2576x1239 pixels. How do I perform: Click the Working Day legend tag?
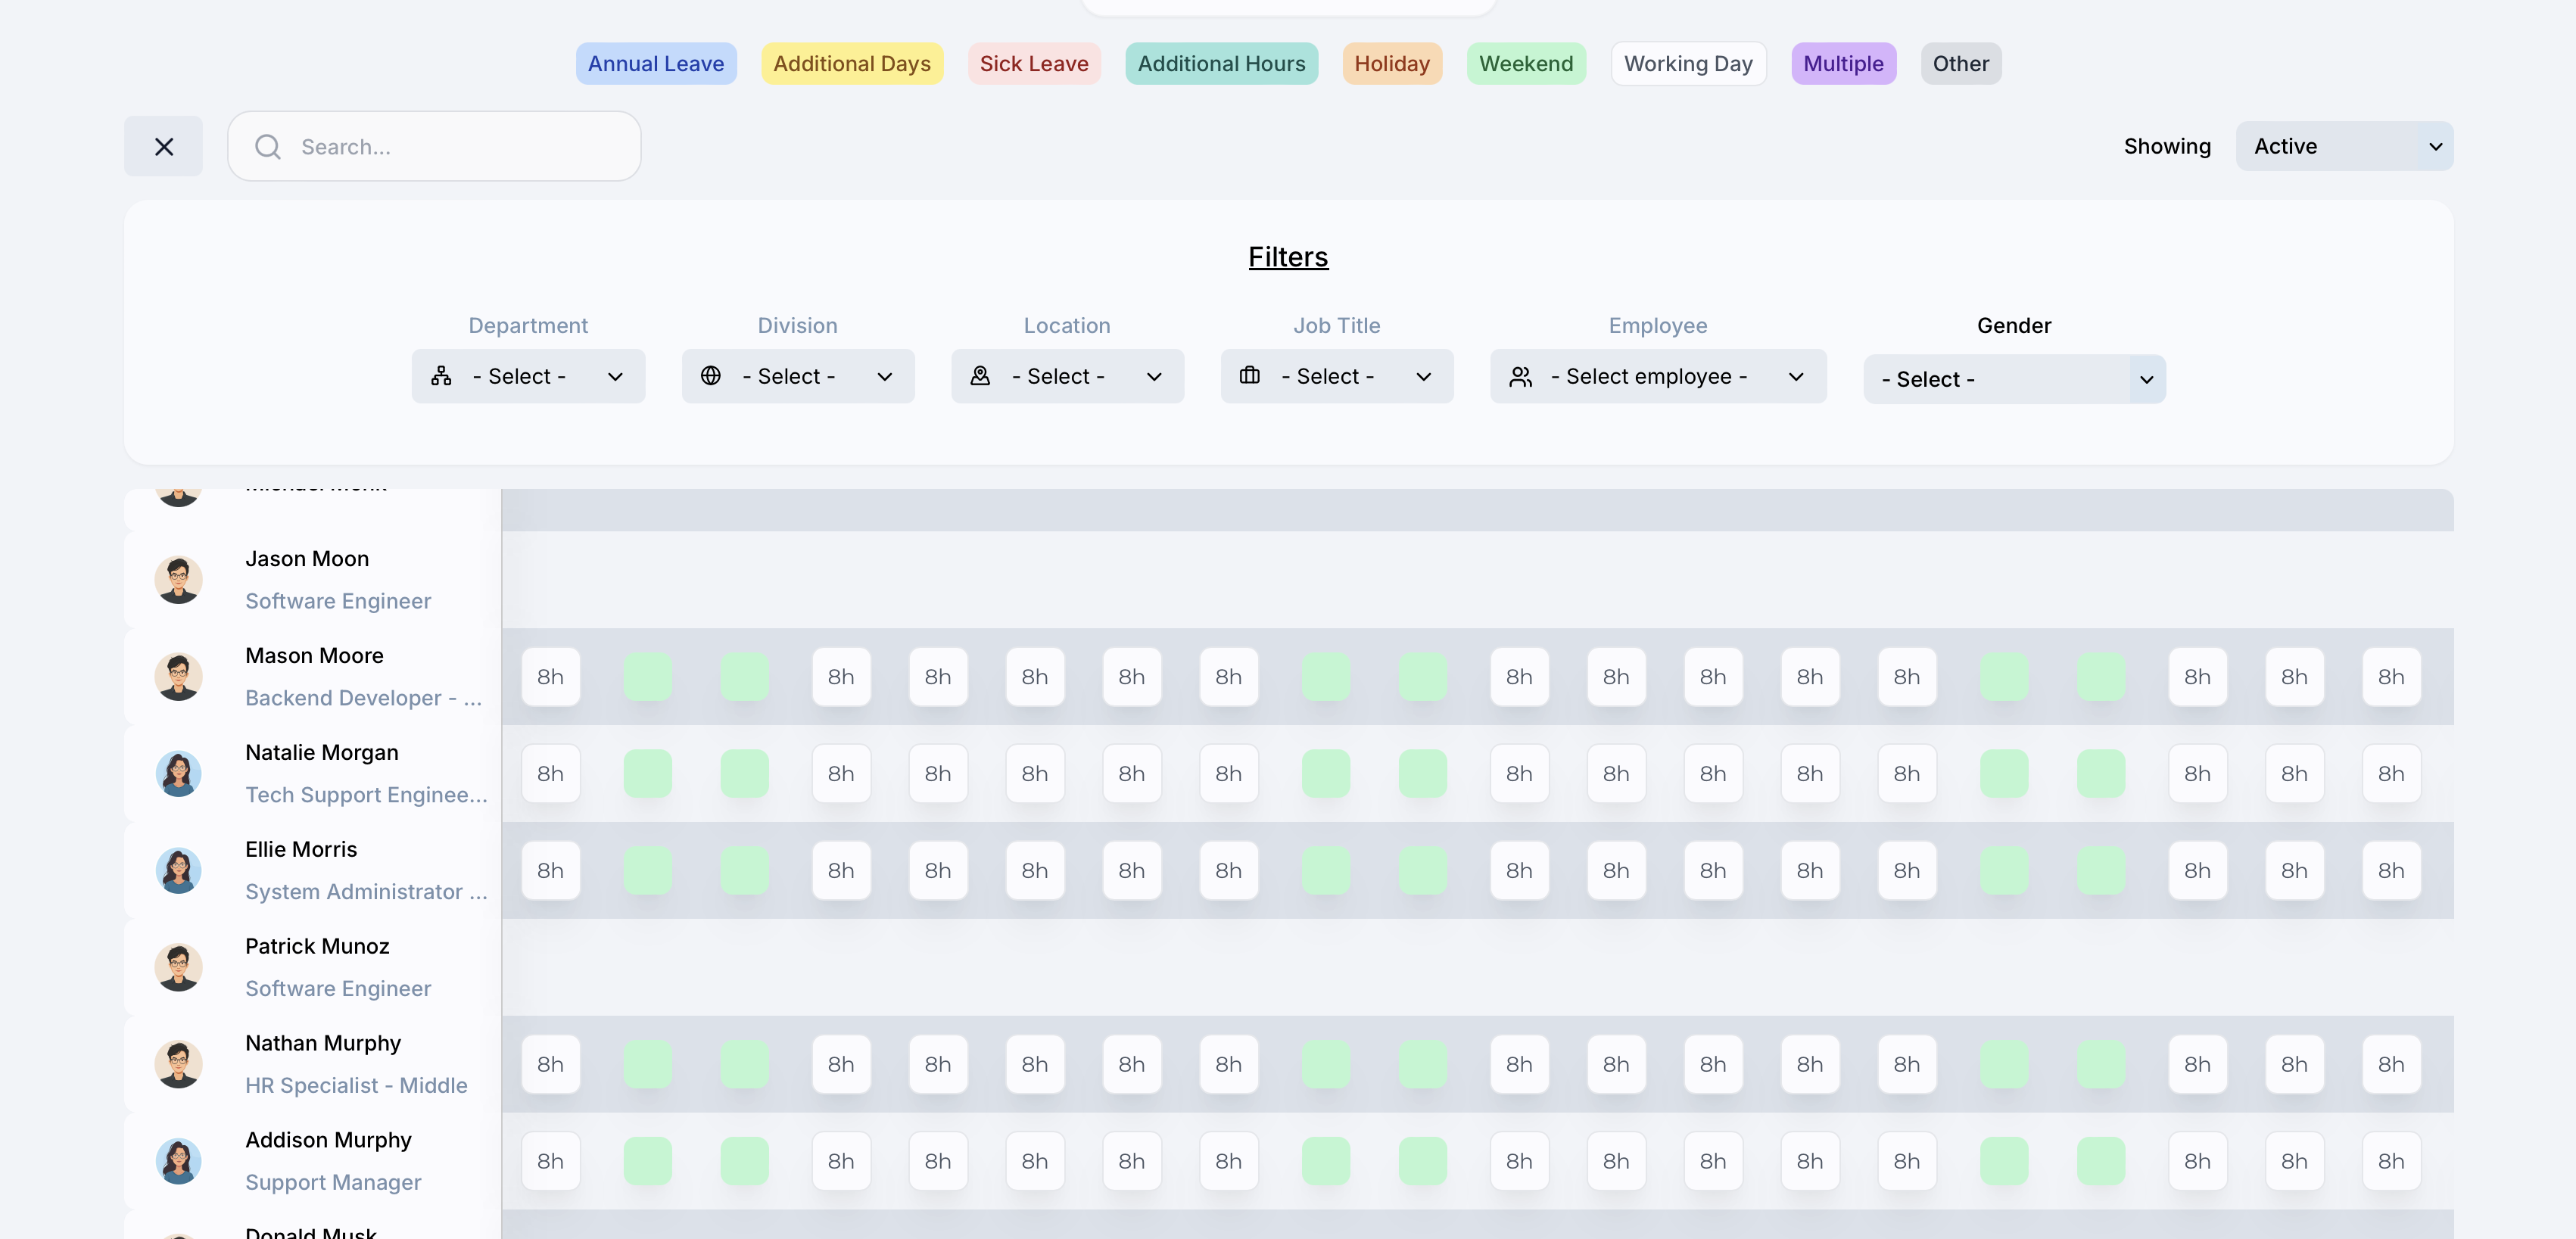click(x=1688, y=63)
